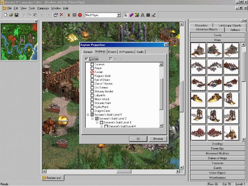The height and width of the screenshot is (186, 248).
Task: Click the red X delete icon
Action: tap(61, 15)
